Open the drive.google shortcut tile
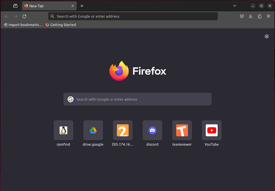275x191 pixels. pyautogui.click(x=93, y=130)
